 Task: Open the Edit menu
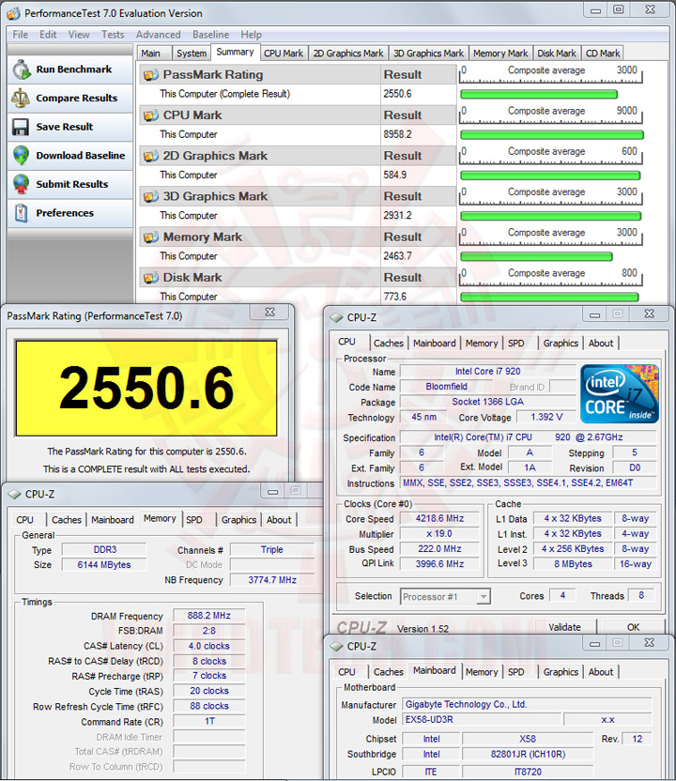(x=48, y=35)
